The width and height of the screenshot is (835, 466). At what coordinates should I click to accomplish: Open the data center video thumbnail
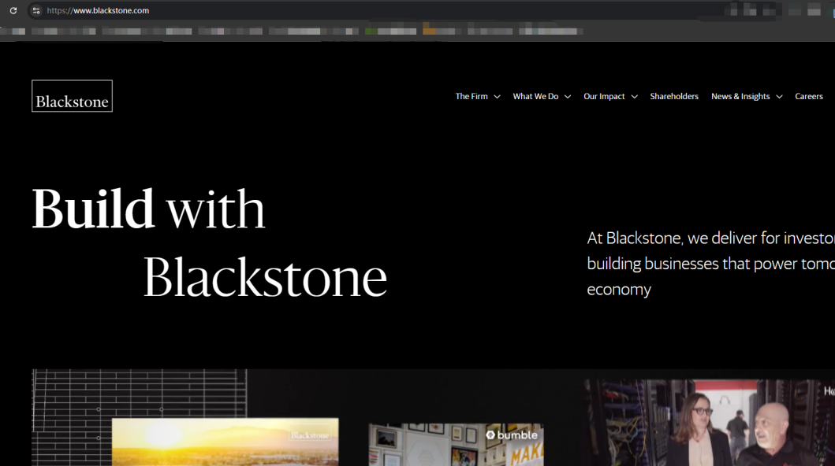coord(710,425)
